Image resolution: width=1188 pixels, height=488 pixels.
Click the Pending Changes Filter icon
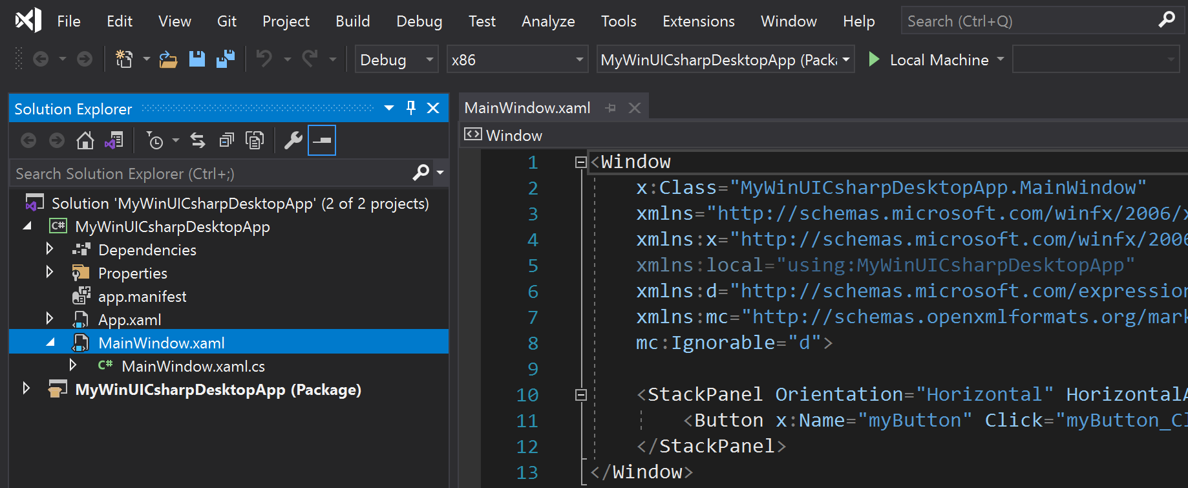(155, 140)
